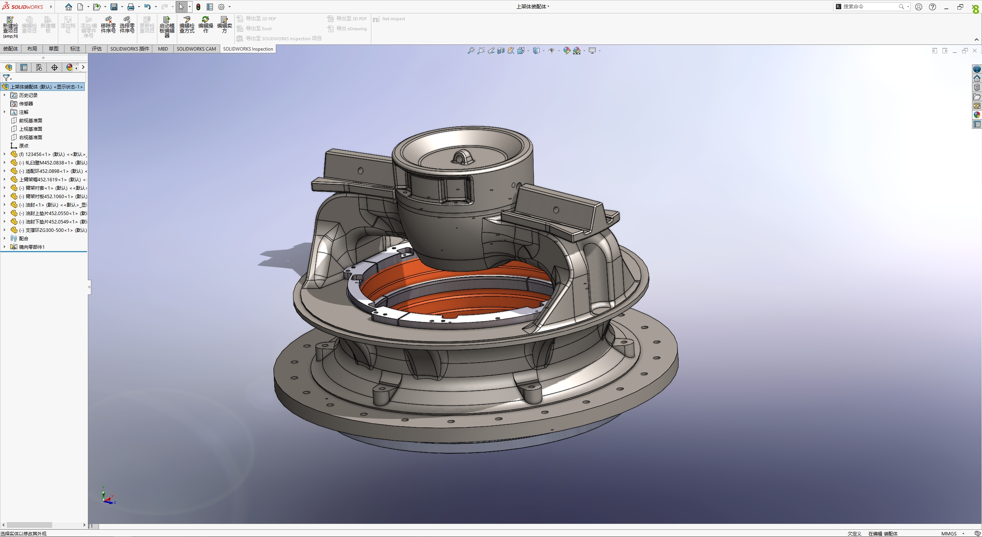
Task: Click the Help question mark icon
Action: 933,7
